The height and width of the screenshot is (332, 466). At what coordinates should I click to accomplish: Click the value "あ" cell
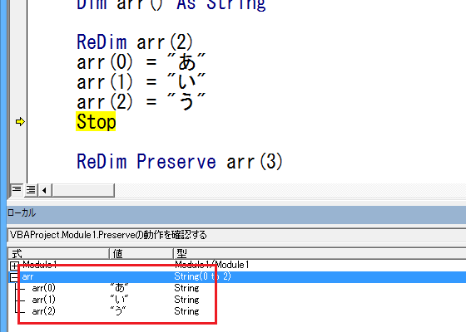[119, 288]
